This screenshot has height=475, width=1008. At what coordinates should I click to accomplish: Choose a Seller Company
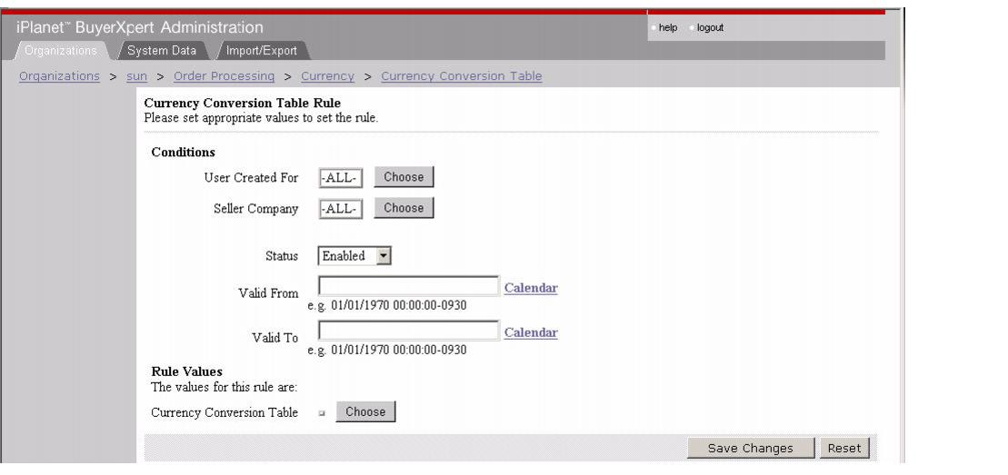pyautogui.click(x=404, y=208)
